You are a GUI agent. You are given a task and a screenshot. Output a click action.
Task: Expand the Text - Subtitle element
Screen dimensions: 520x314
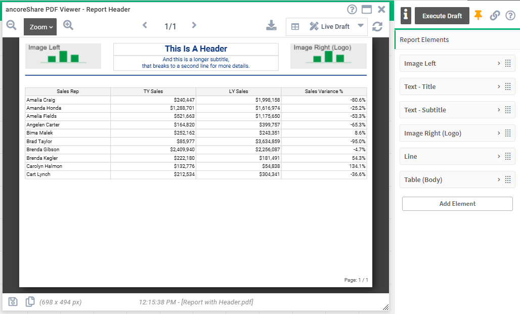click(x=499, y=110)
